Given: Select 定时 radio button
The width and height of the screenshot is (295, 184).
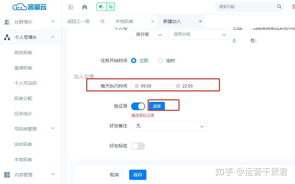Looking at the screenshot, I should (160, 60).
